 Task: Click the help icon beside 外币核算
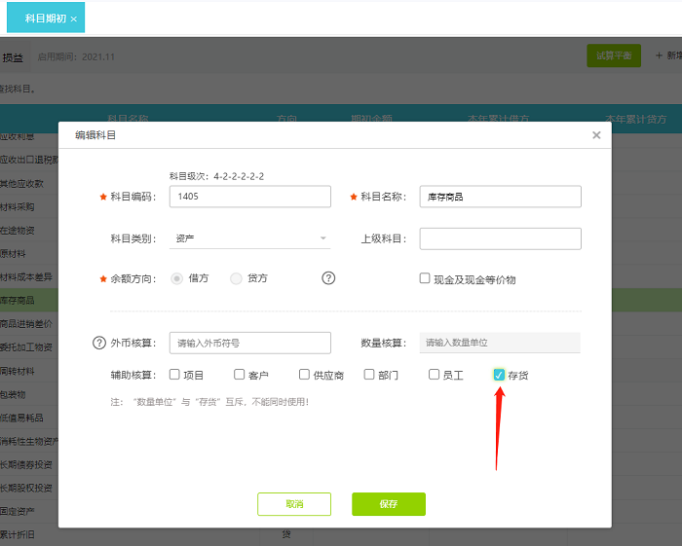(x=99, y=343)
